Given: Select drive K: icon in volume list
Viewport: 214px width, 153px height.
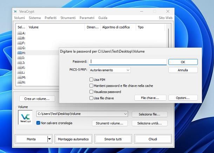Looking at the screenshot, I should tap(20, 68).
